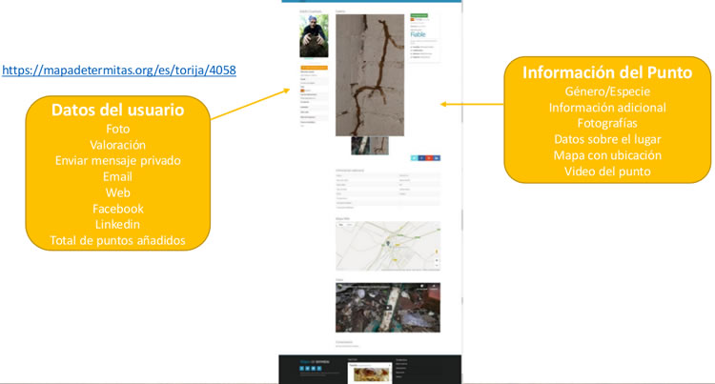The height and width of the screenshot is (384, 715).
Task: Select the second small gallery thumbnail
Action: click(378, 145)
